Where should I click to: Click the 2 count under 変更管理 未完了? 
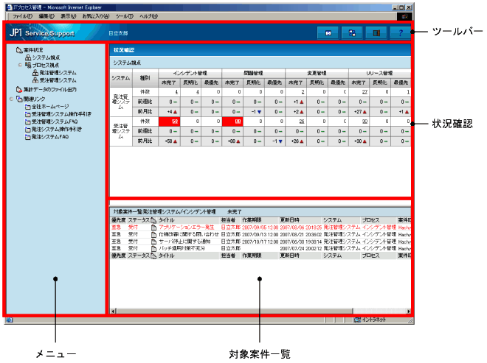pos(303,92)
